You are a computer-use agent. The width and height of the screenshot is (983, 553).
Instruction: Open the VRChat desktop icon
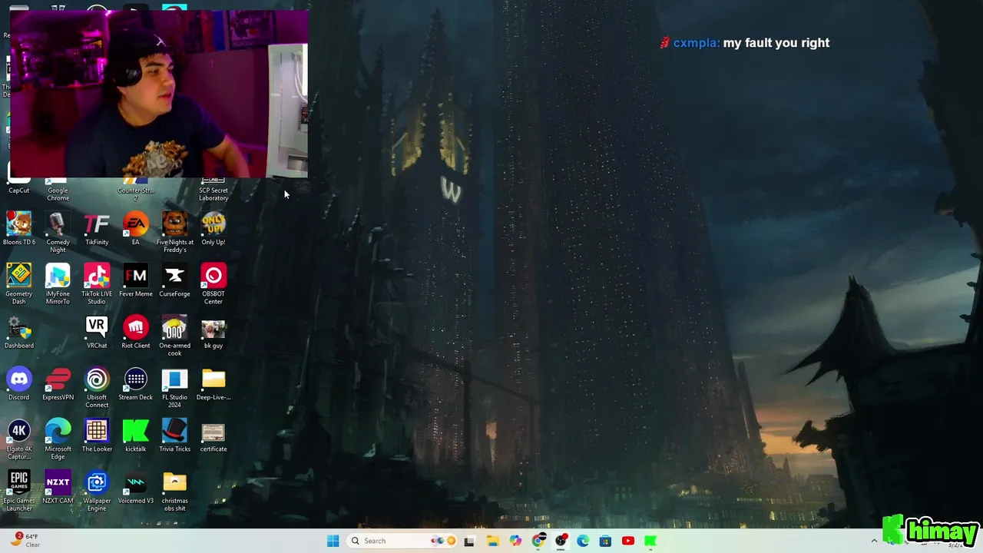pos(97,333)
